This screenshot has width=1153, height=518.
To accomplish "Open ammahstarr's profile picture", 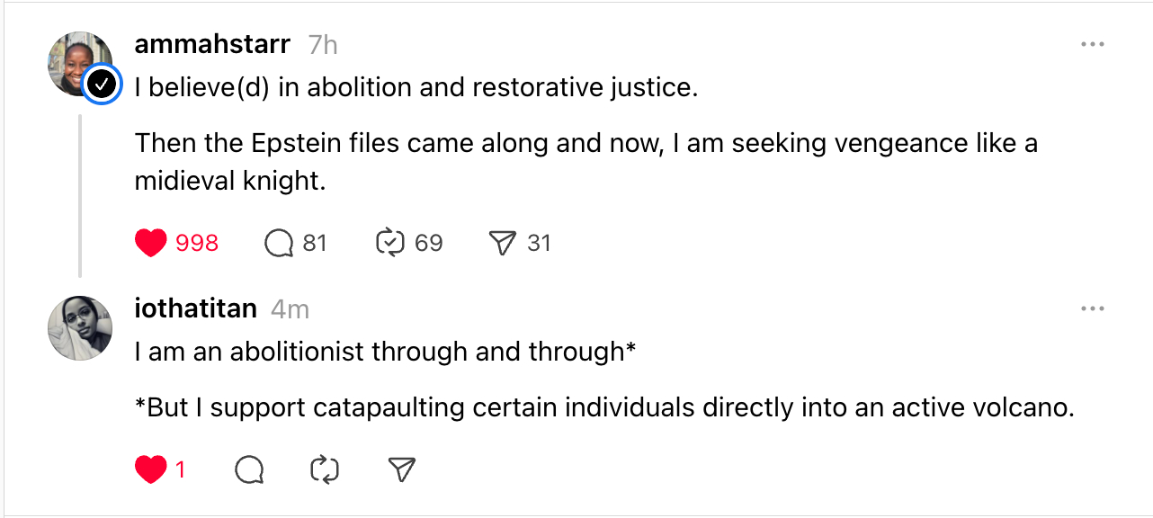I will pyautogui.click(x=77, y=61).
